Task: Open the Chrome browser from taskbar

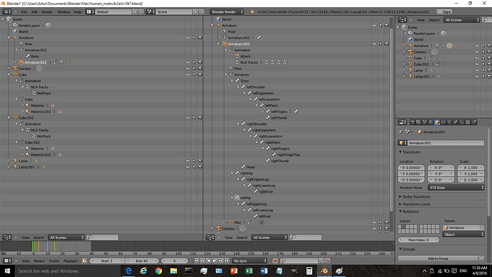Action: coord(158,271)
